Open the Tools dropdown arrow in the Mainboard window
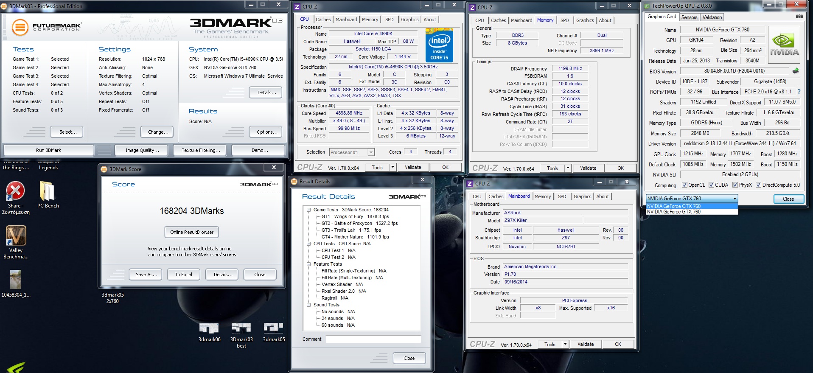This screenshot has width=813, height=373. [565, 344]
